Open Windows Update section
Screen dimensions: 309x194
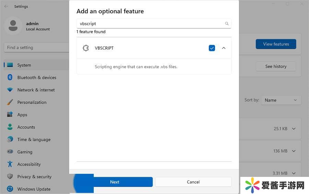click(x=34, y=189)
